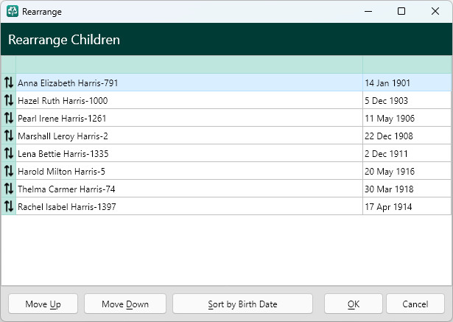Screen dimensions: 453x322
Task: Click birth date 22 Dec 1908
Action: coord(389,136)
